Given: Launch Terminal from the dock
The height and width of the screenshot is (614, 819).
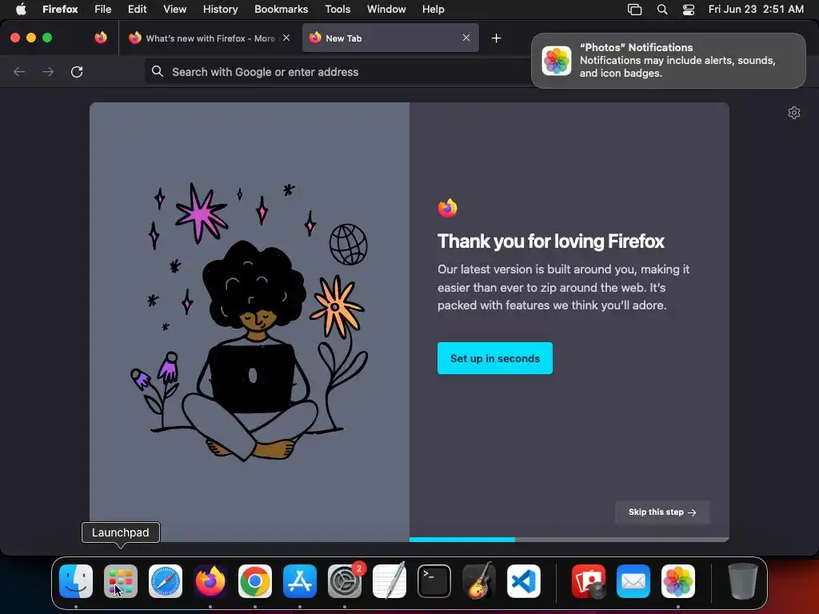Looking at the screenshot, I should [x=434, y=581].
